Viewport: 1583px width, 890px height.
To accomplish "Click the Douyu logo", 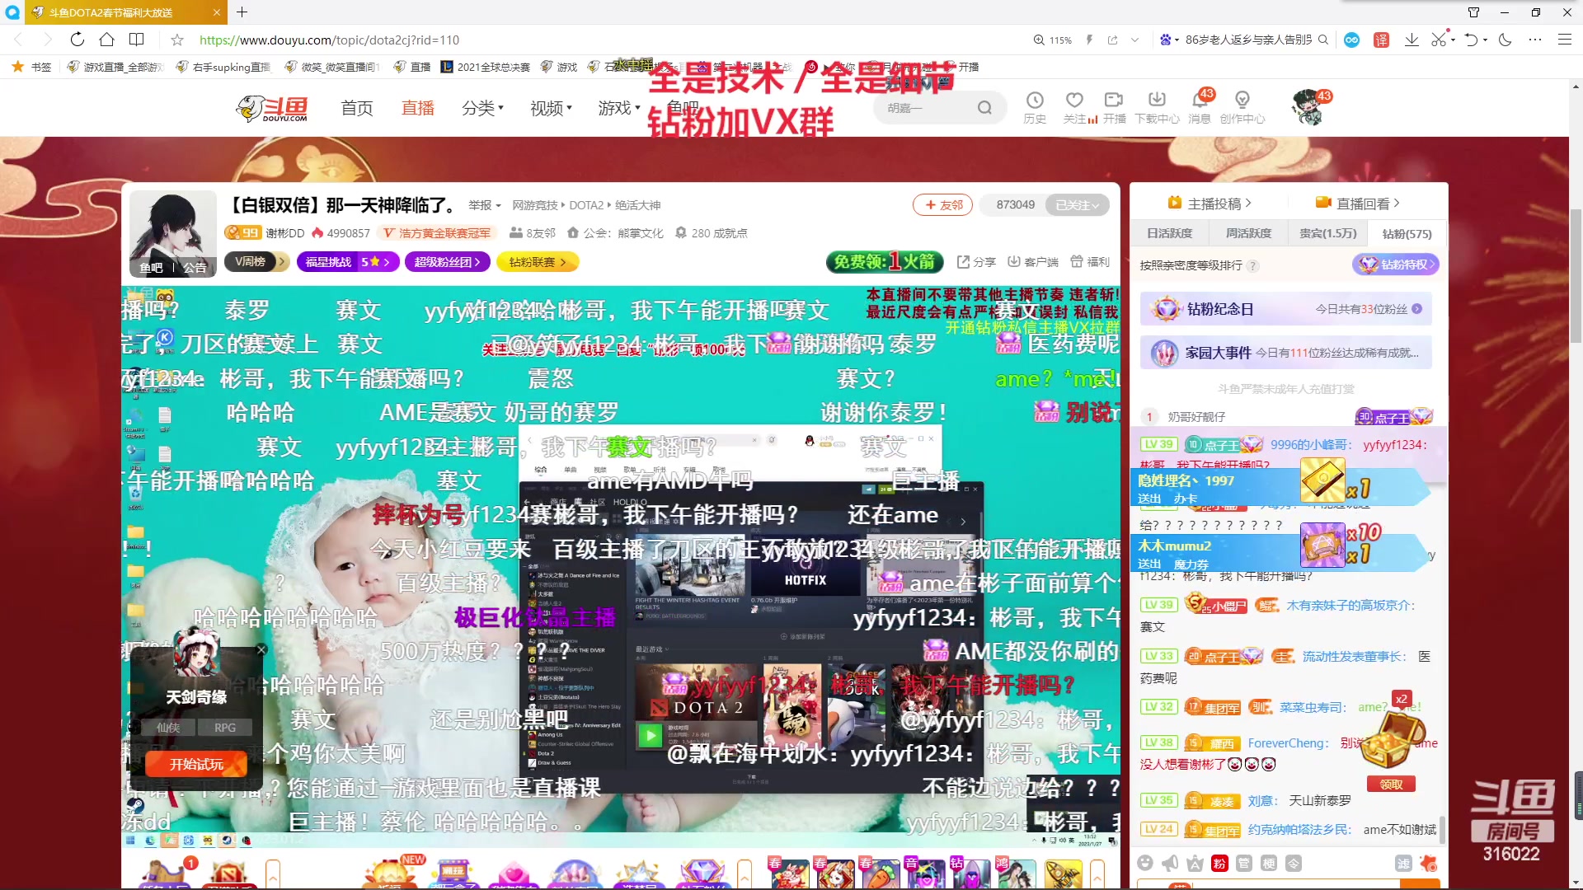I will pos(272,108).
